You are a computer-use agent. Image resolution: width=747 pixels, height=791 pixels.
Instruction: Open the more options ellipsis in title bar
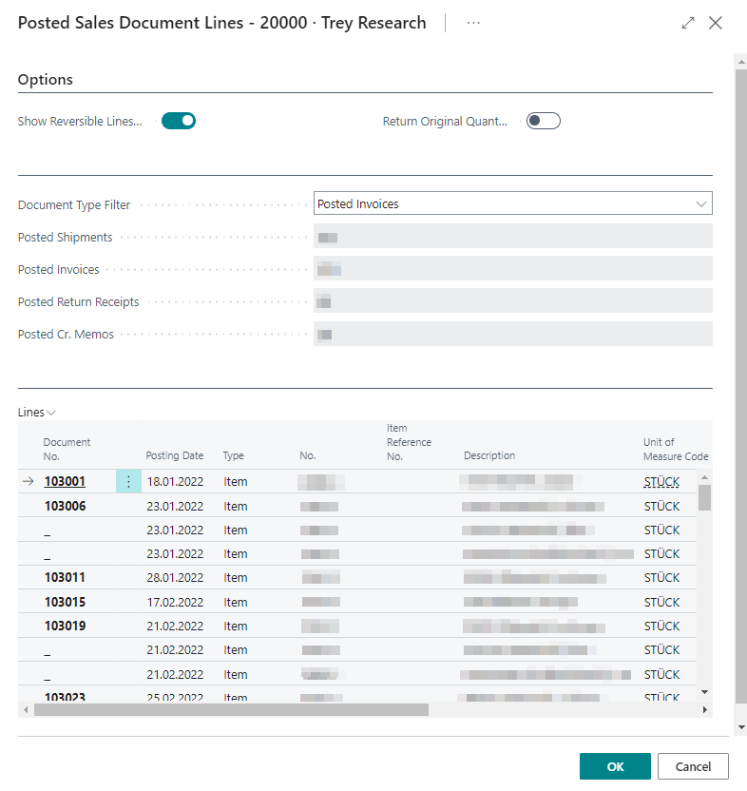coord(473,23)
